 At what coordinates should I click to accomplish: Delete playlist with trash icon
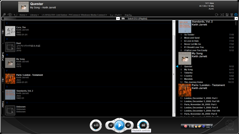tap(232, 15)
